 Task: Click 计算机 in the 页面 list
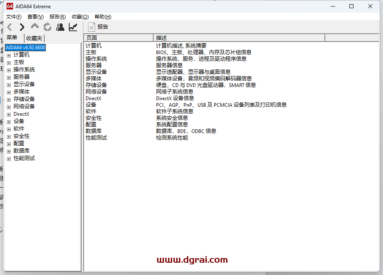[93, 46]
